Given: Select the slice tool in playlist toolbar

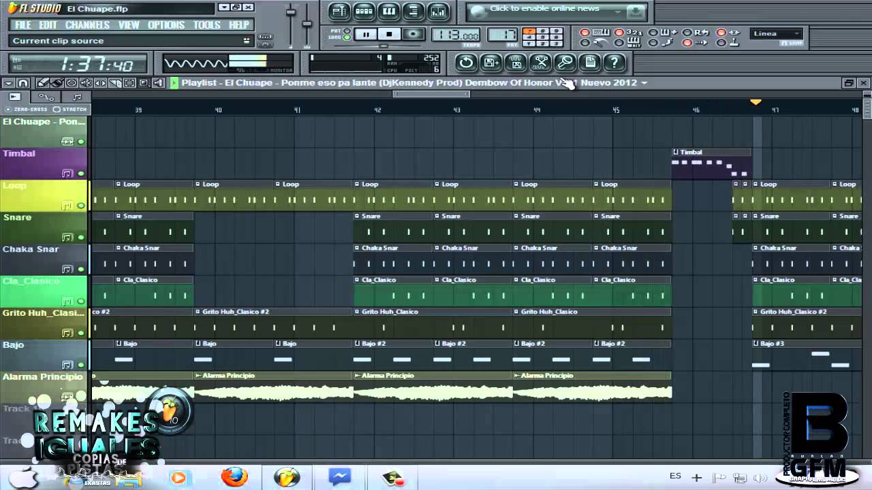Looking at the screenshot, I should (114, 83).
